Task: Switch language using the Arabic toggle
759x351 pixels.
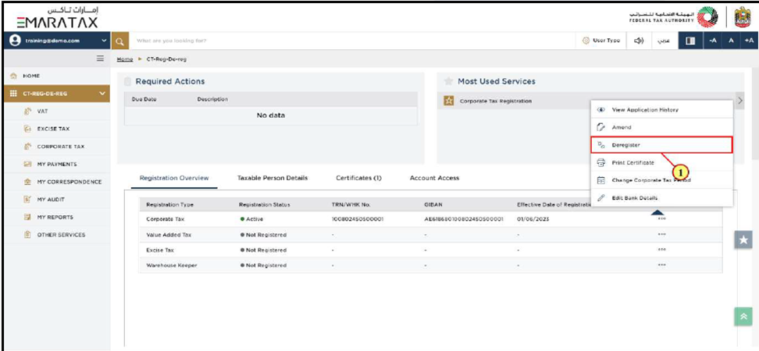Action: 666,41
